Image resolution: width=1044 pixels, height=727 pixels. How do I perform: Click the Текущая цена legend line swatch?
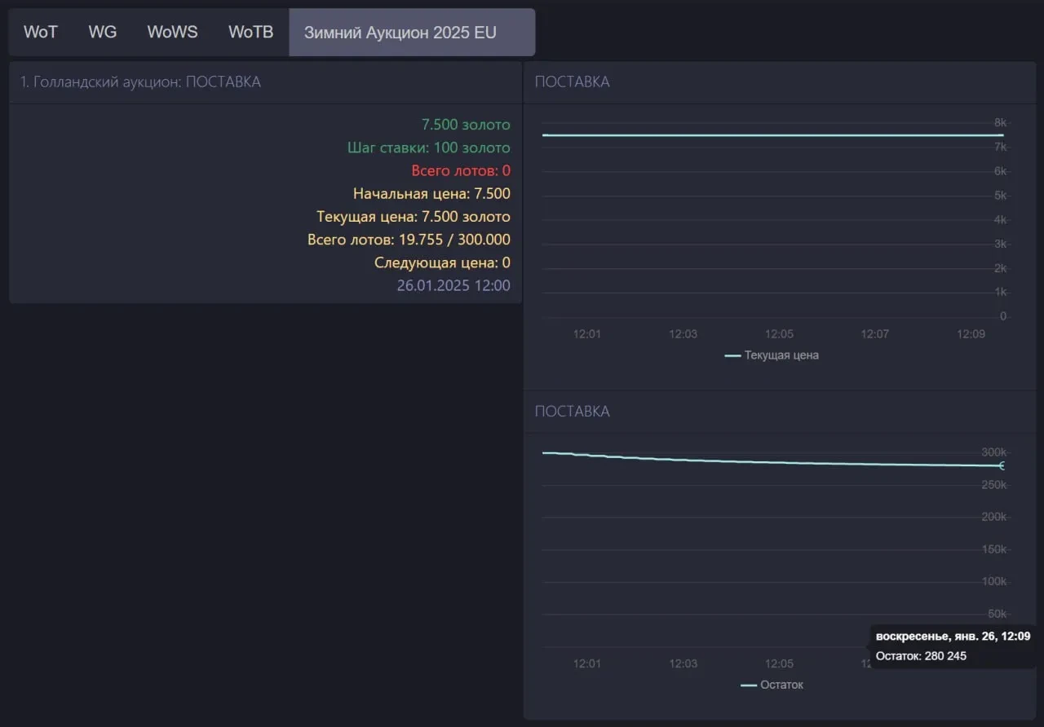coord(732,355)
